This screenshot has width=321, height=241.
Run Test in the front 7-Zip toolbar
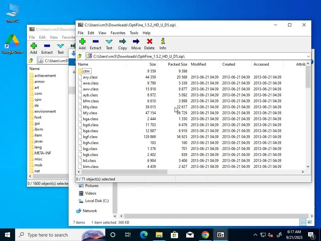pyautogui.click(x=109, y=44)
